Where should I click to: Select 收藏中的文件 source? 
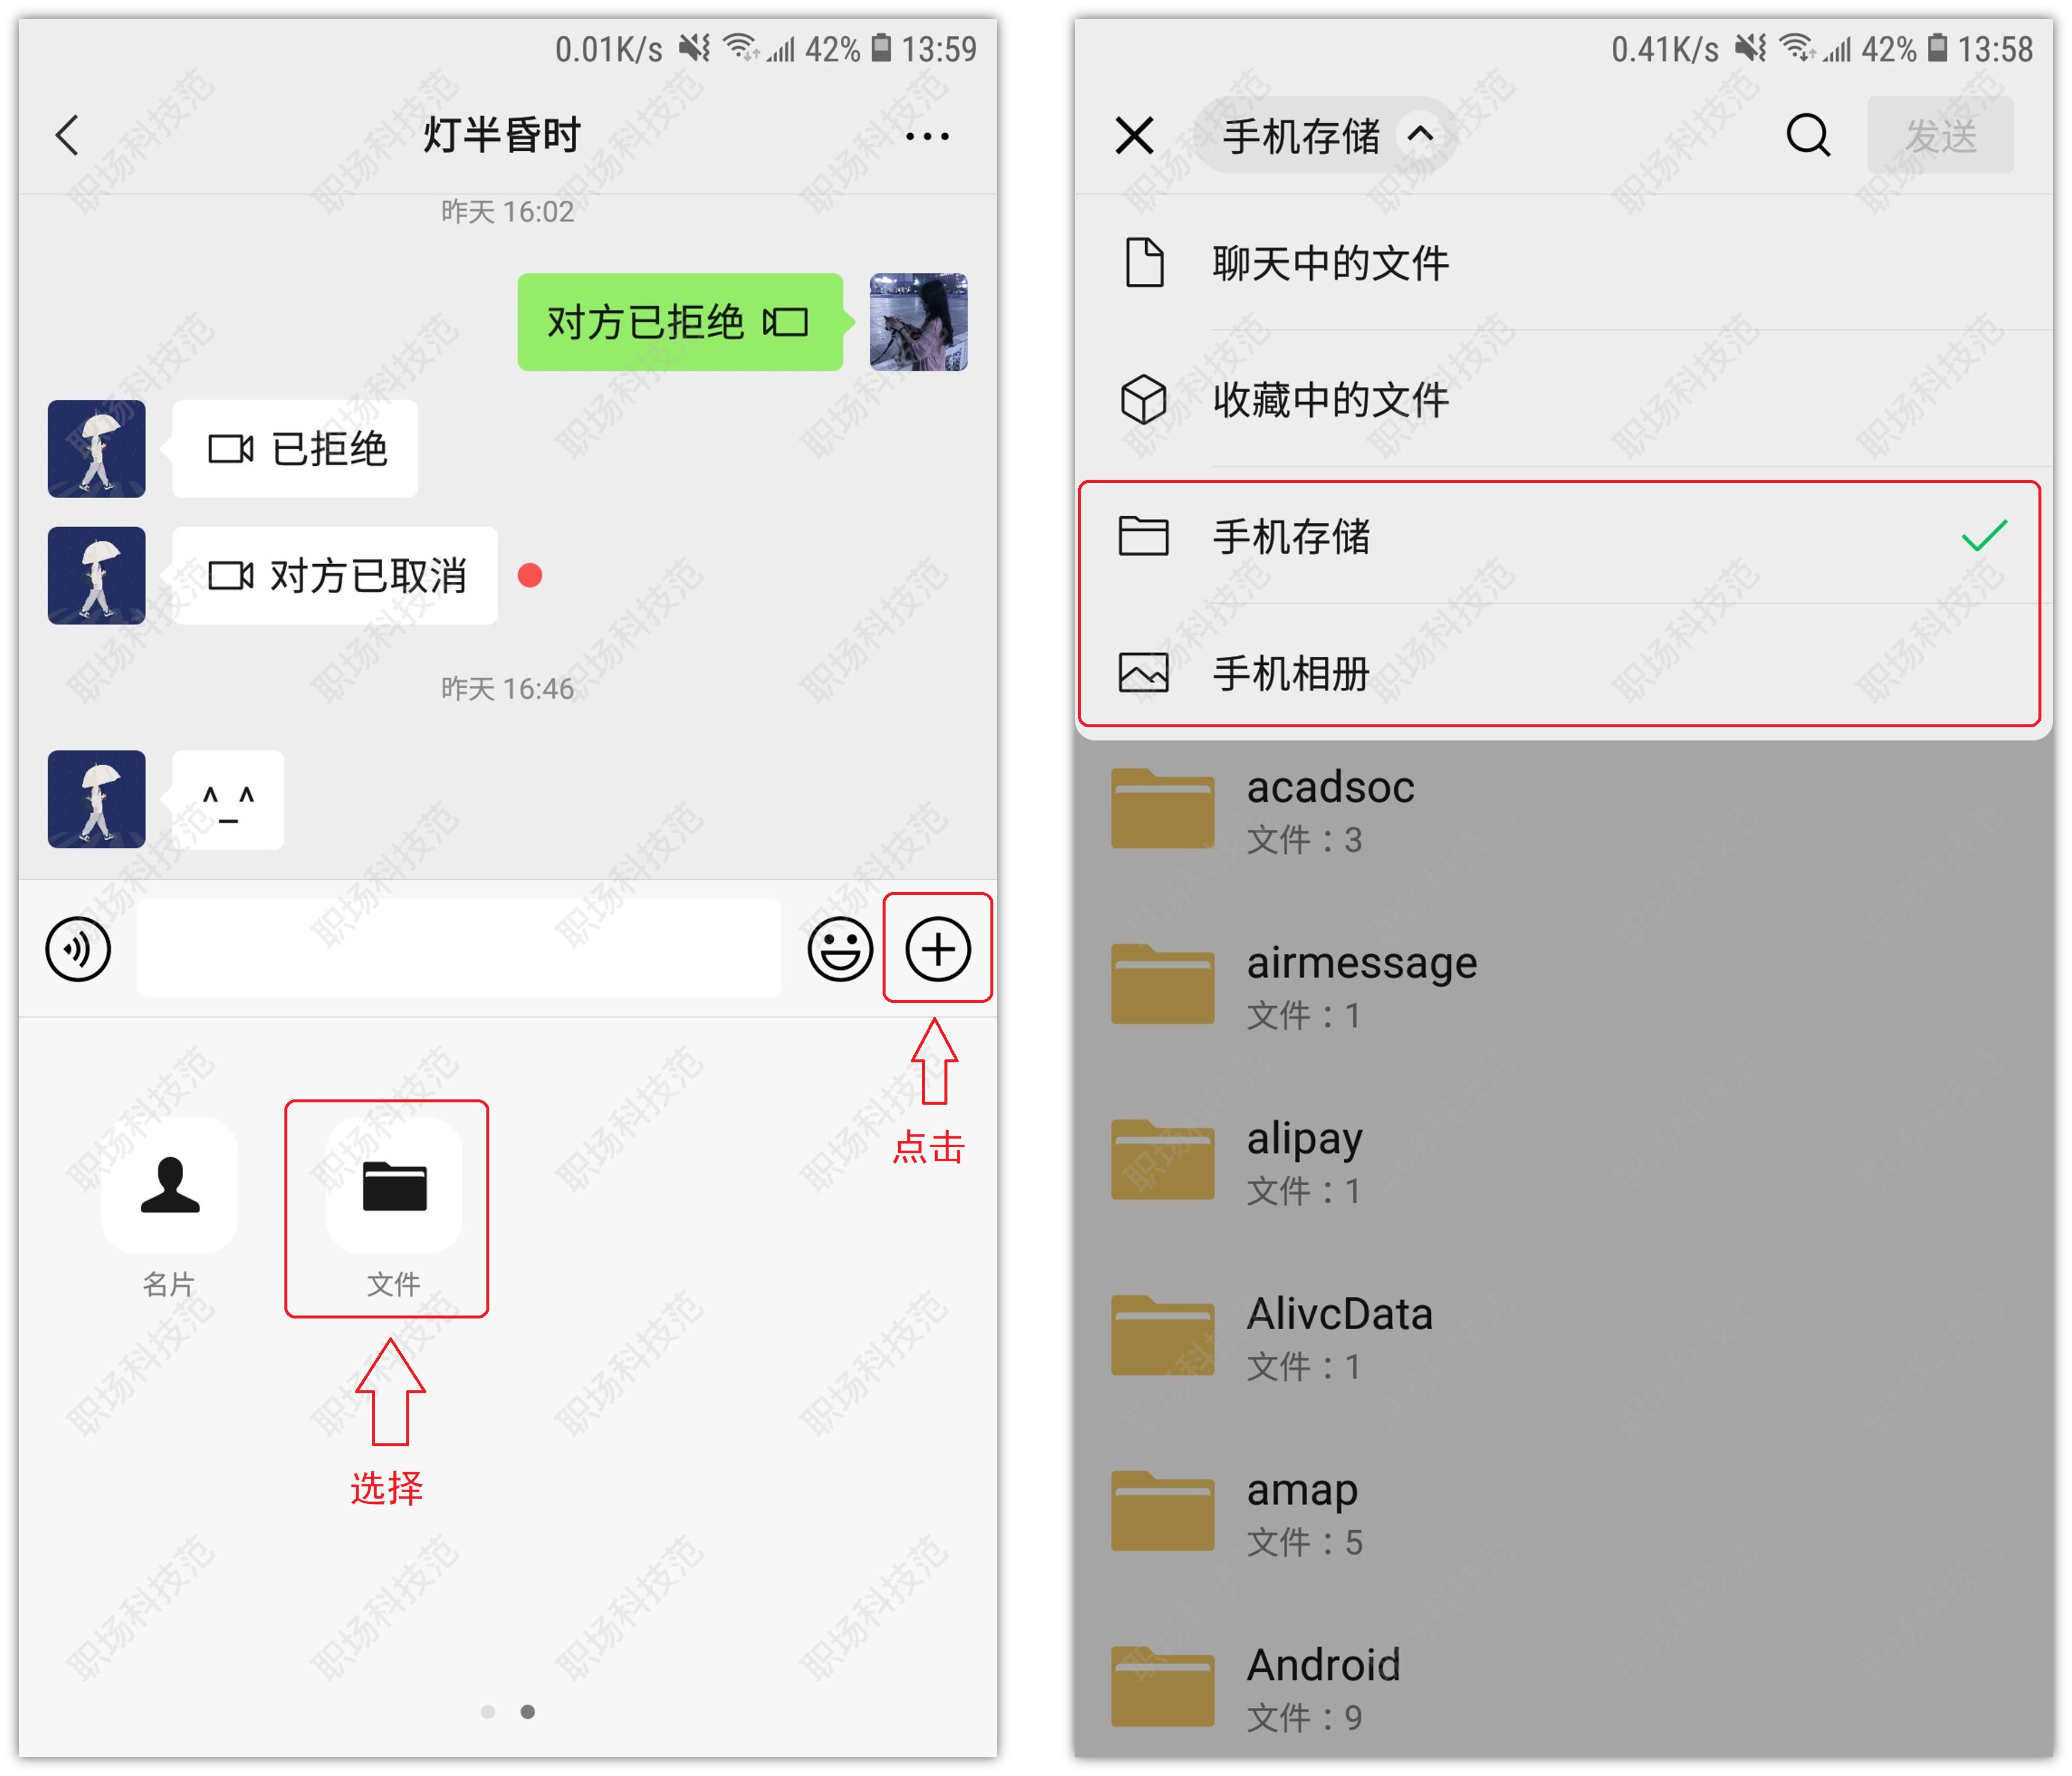point(1564,399)
